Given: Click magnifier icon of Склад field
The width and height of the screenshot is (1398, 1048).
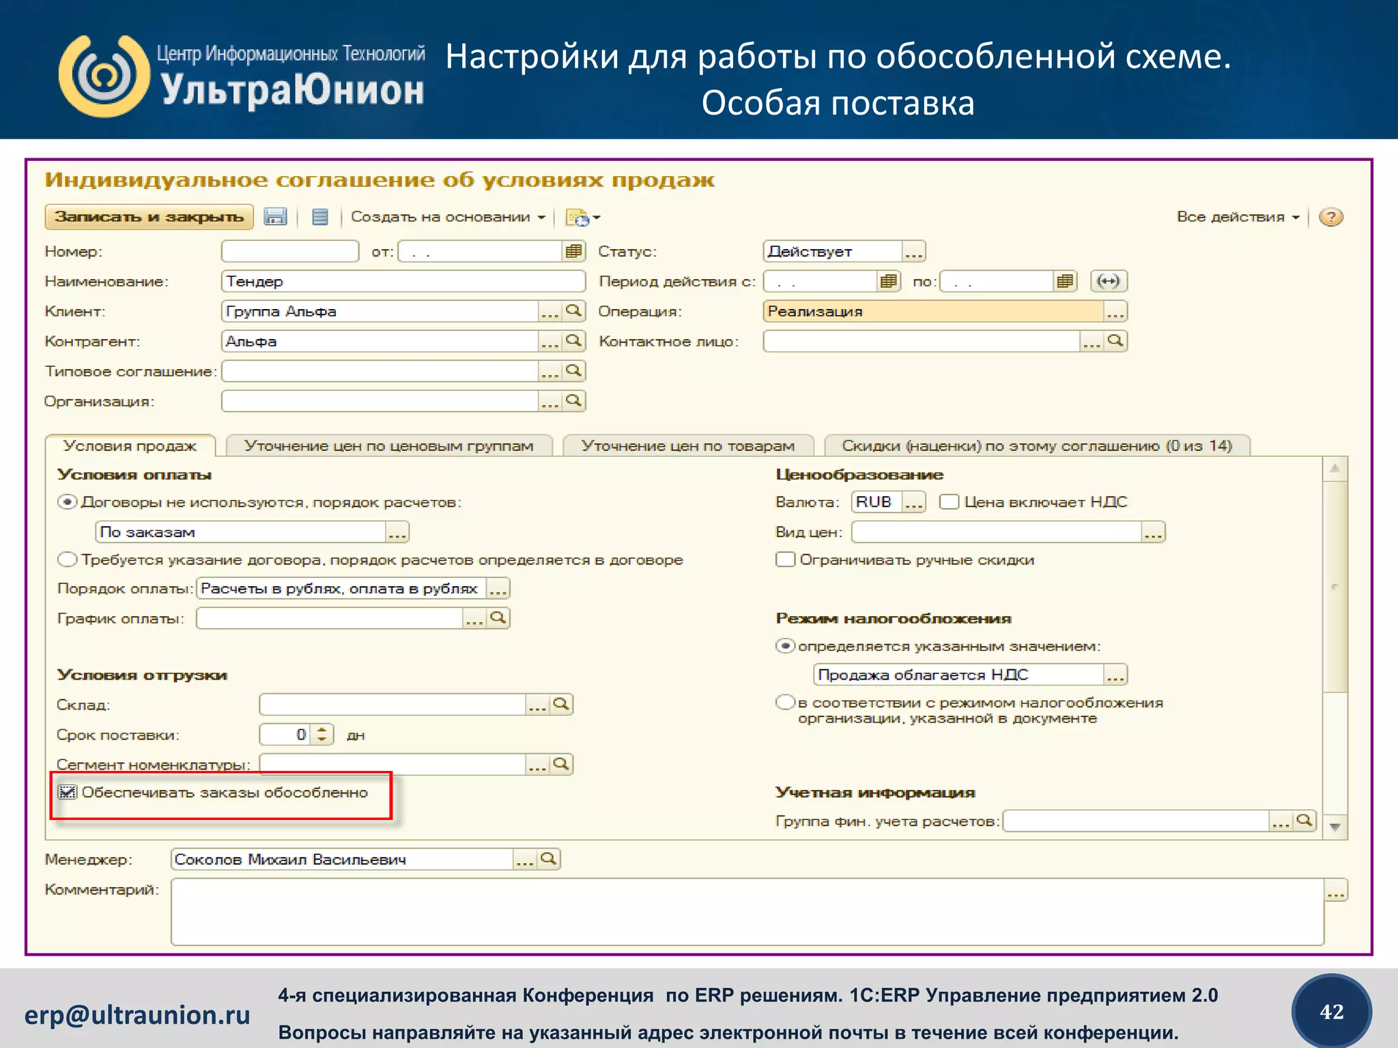Looking at the screenshot, I should [x=561, y=704].
